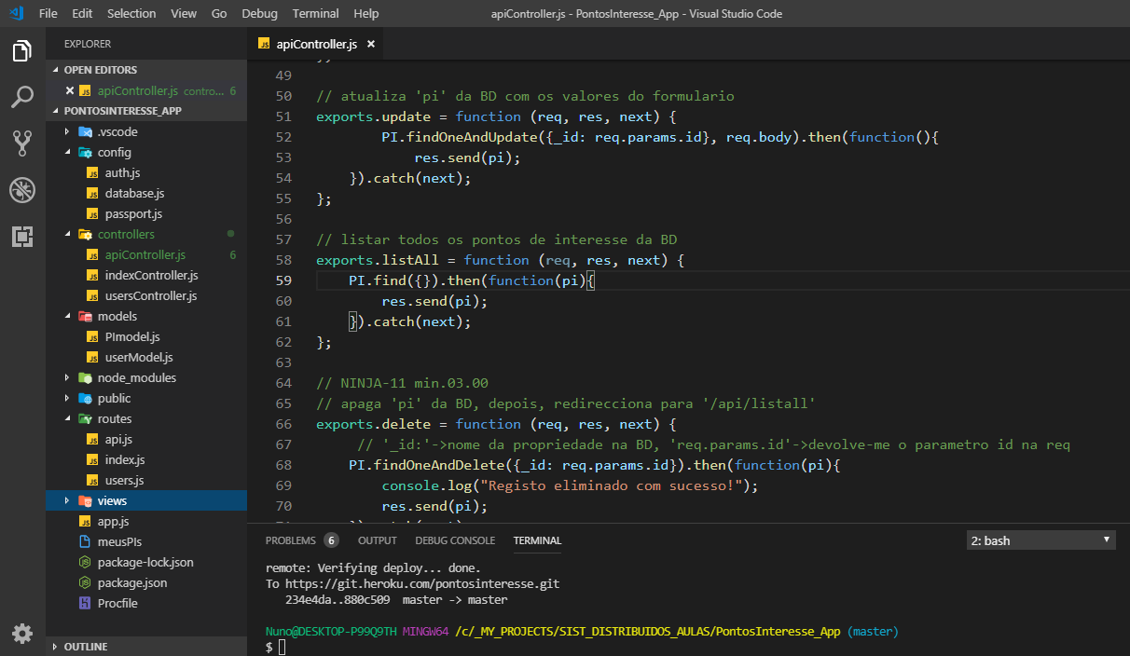Switch to the Problems panel tab

click(290, 540)
